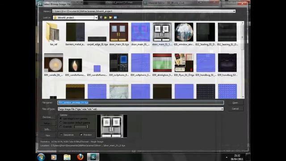Open the View Menu icon in toolbar
This screenshot has width=286, height=161.
[x=115, y=17]
